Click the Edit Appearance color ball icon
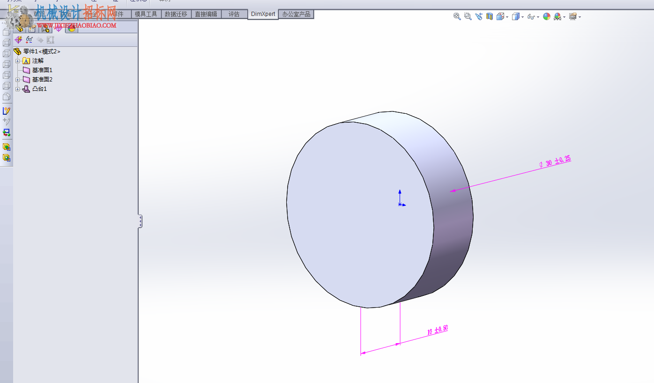 546,16
